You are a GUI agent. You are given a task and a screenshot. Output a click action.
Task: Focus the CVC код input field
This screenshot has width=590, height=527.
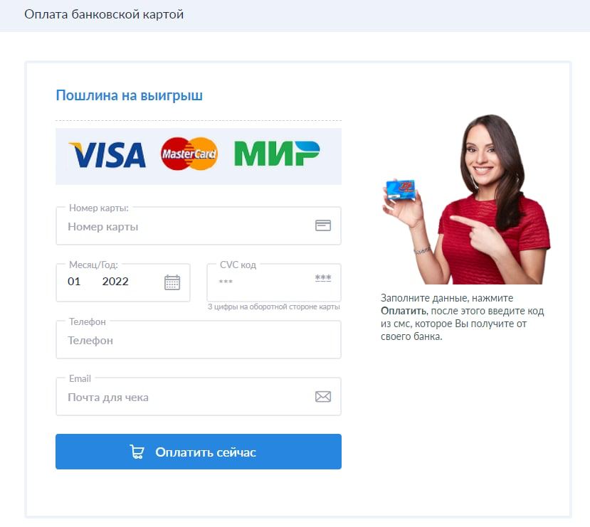[274, 282]
